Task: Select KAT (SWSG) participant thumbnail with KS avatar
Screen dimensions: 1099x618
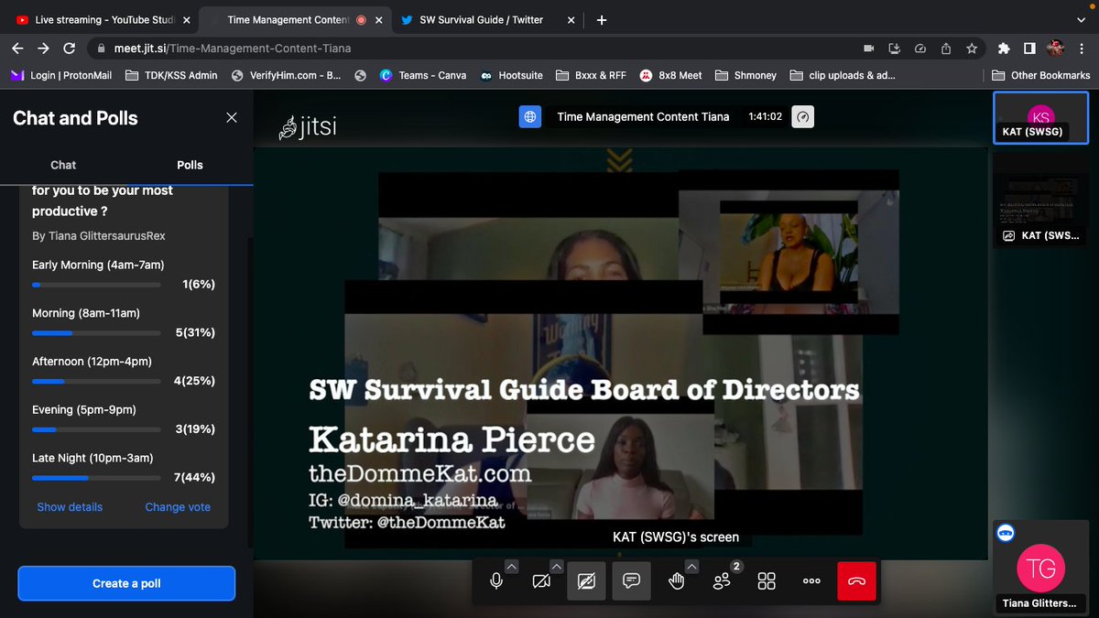Action: tap(1040, 118)
